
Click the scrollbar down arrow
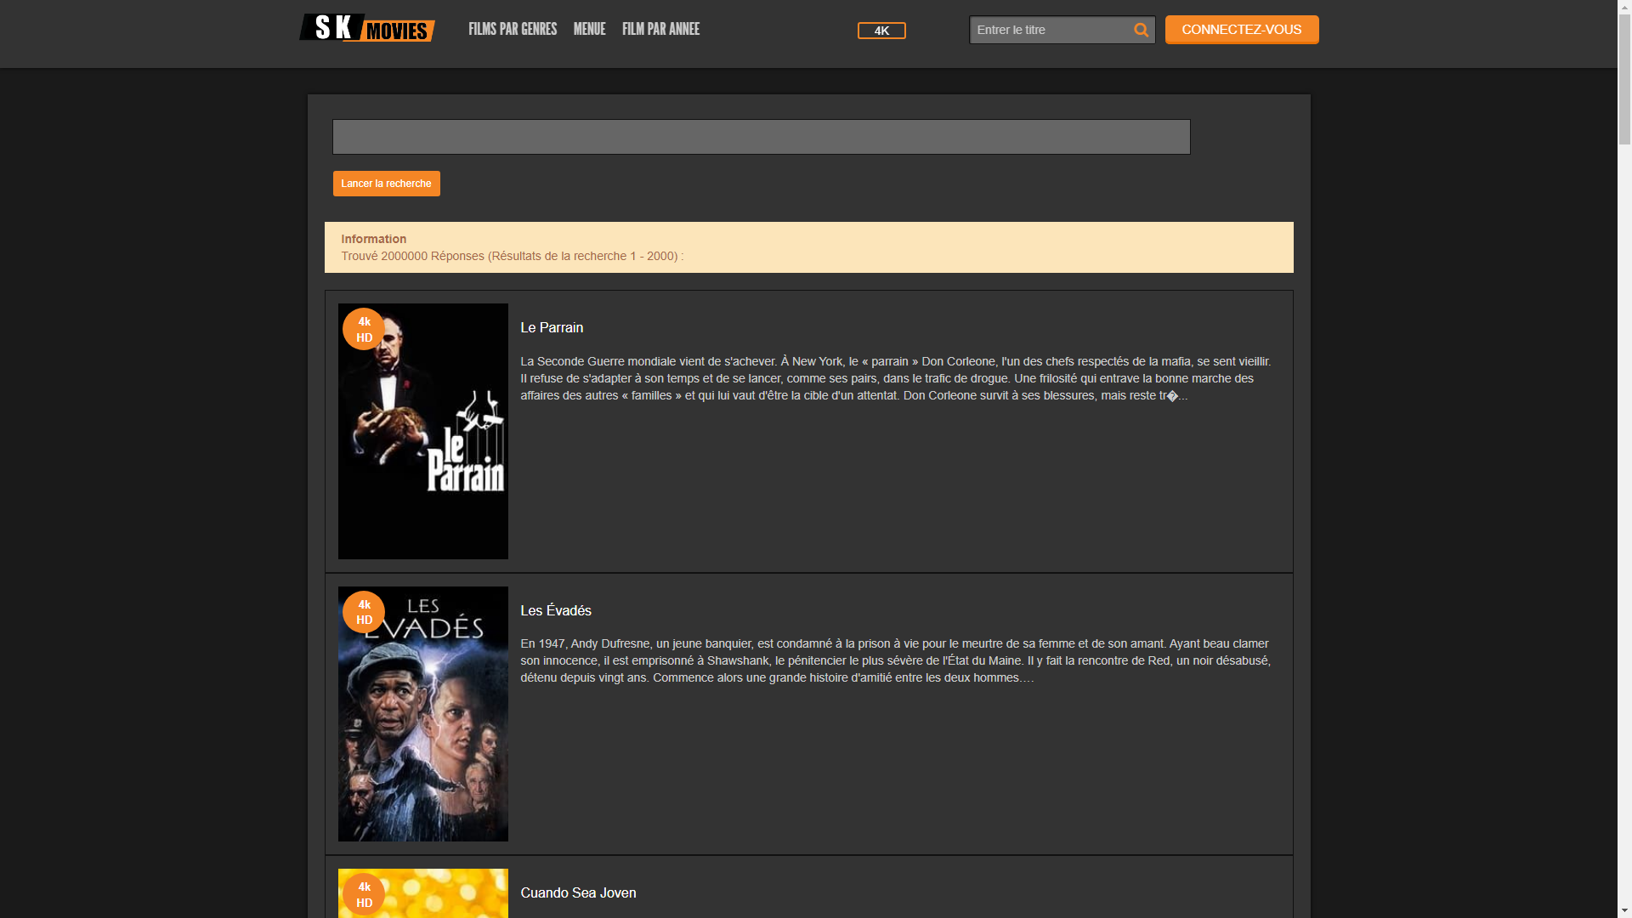(1624, 910)
